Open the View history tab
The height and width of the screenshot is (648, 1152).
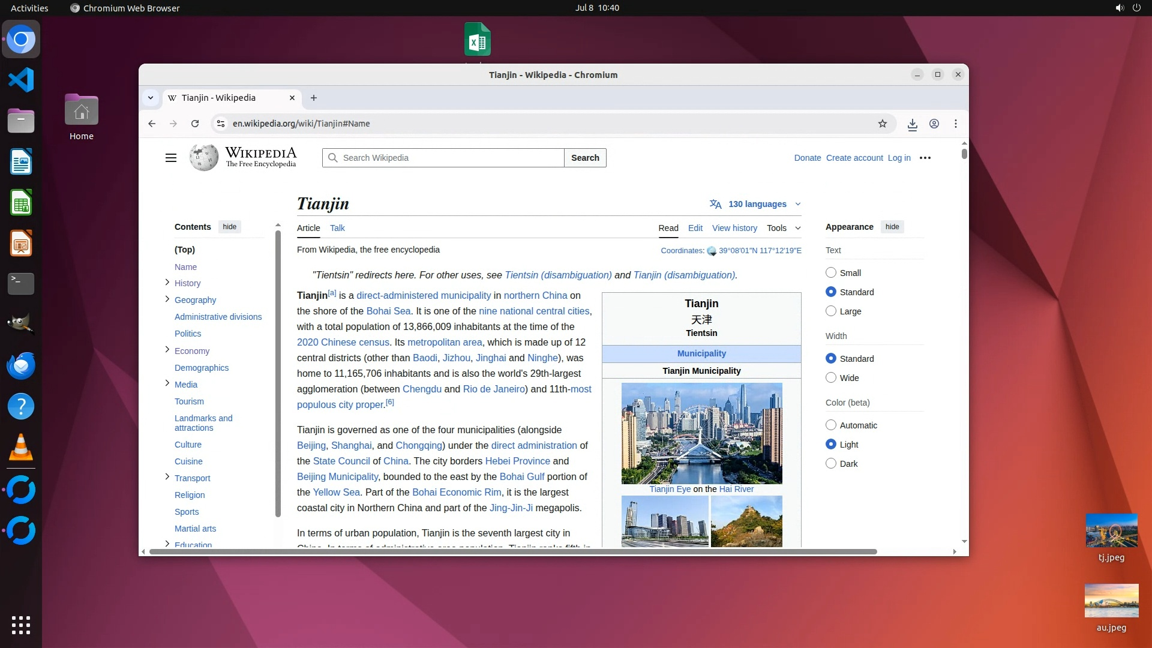click(x=734, y=228)
